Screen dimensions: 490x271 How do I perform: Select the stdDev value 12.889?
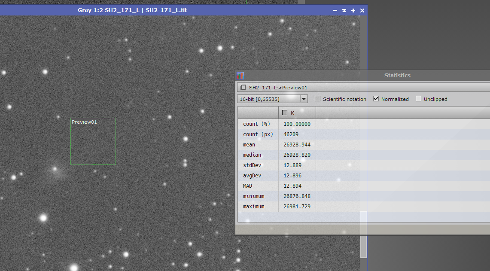(292, 165)
